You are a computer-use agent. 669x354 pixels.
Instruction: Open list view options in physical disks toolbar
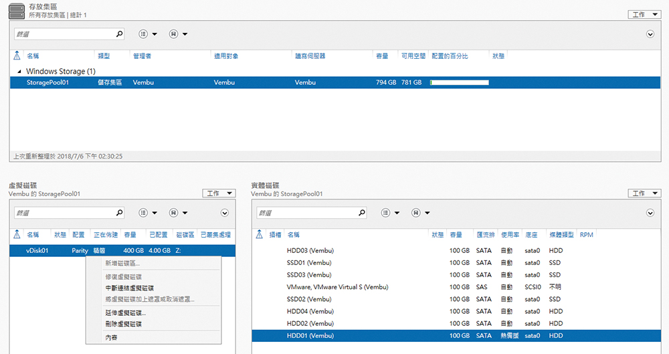[x=386, y=213]
